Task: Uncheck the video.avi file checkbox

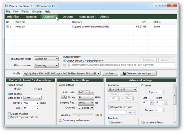Action: click(7, 27)
